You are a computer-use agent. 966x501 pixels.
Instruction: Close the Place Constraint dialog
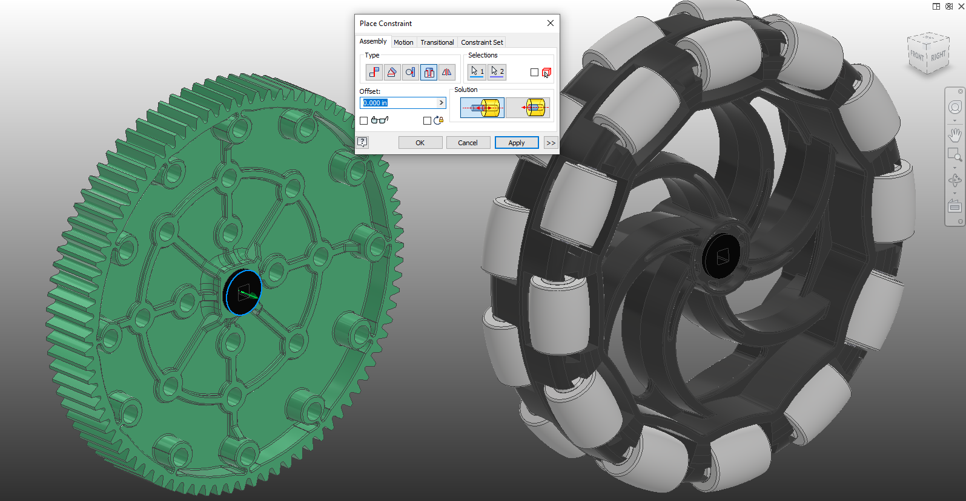551,23
